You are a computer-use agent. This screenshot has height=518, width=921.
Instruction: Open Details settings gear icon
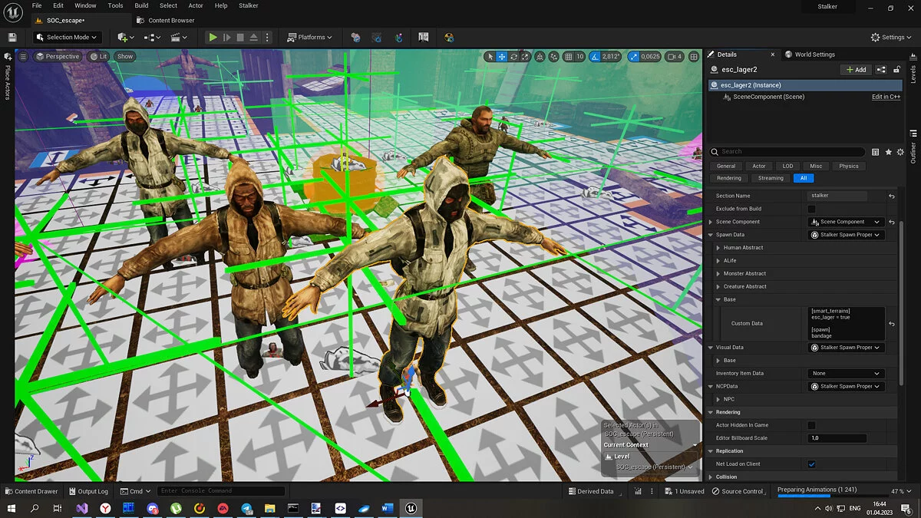[x=900, y=152]
